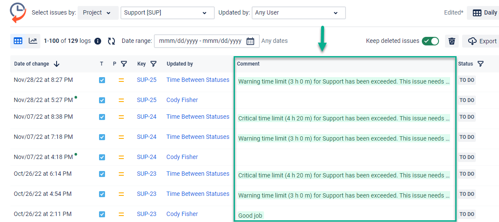
Task: Click priority icon for Nov/07/22 8:38 PM row
Action: tap(121, 117)
